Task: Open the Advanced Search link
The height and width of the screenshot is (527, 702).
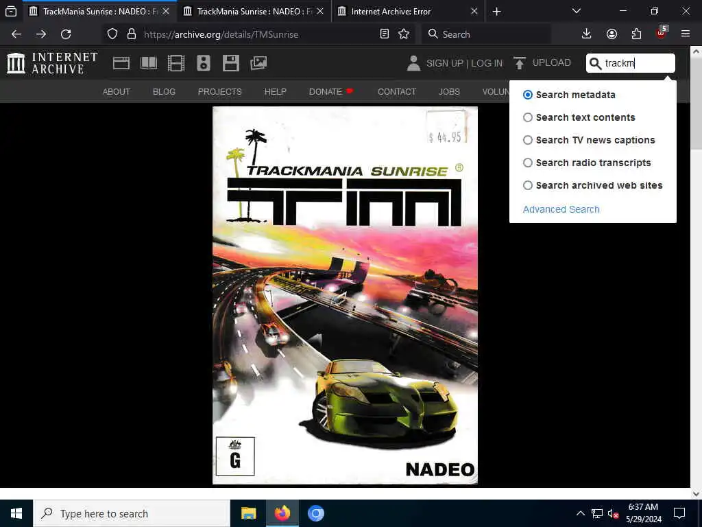Action: [561, 209]
